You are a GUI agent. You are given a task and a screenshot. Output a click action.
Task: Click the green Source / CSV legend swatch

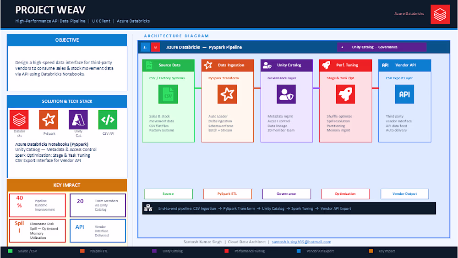point(10,251)
